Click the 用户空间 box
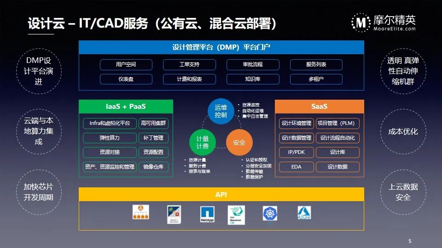The height and width of the screenshot is (248, 442). point(126,65)
